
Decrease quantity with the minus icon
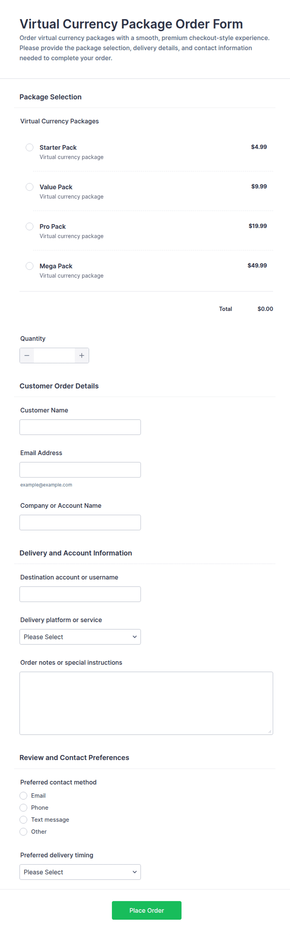click(x=27, y=355)
